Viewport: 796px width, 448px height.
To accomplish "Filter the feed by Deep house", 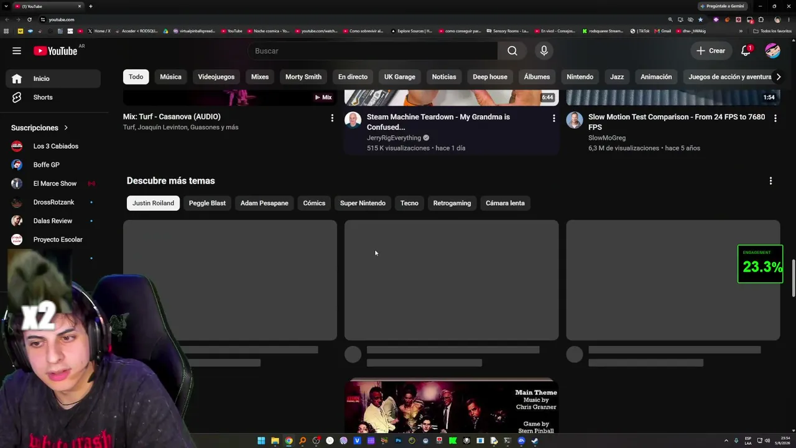I will [490, 77].
